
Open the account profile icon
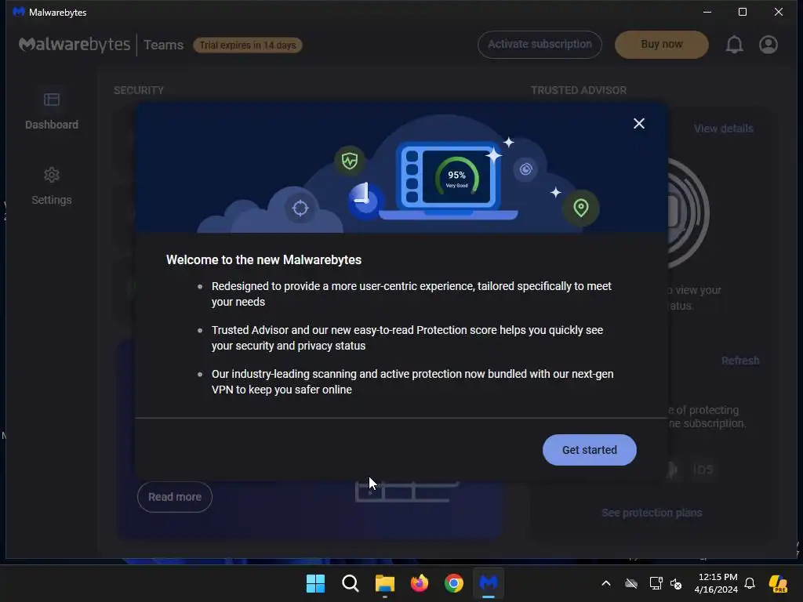pyautogui.click(x=768, y=45)
